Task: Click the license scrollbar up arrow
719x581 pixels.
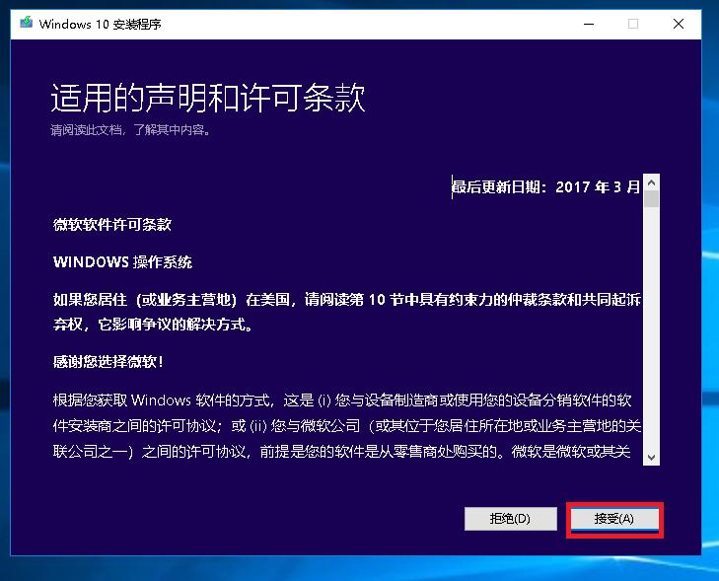Action: click(651, 182)
